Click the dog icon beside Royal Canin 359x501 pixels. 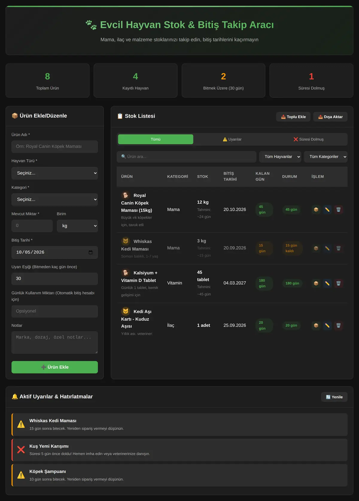tap(126, 195)
